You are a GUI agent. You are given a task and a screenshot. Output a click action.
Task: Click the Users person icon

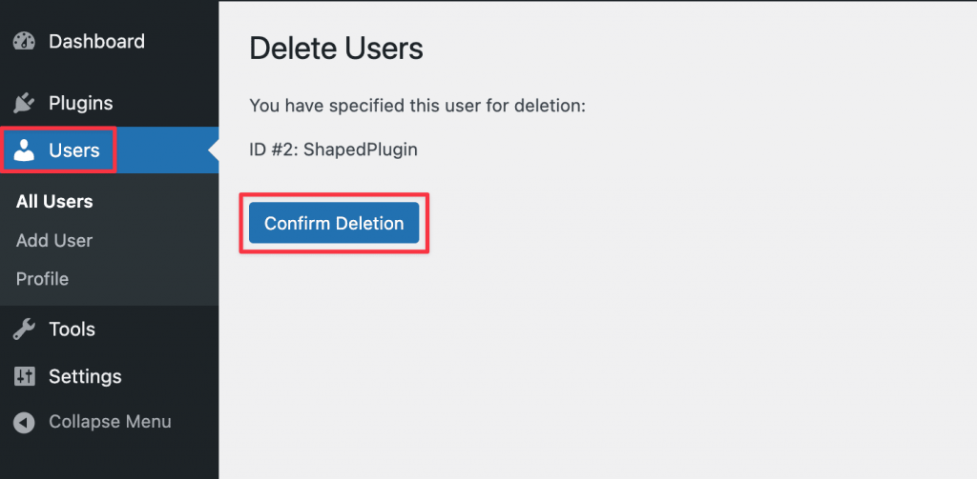(x=24, y=150)
